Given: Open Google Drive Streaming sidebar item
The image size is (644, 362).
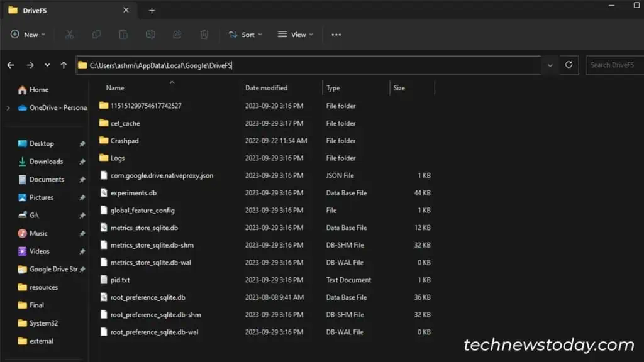Looking at the screenshot, I should click(x=48, y=269).
